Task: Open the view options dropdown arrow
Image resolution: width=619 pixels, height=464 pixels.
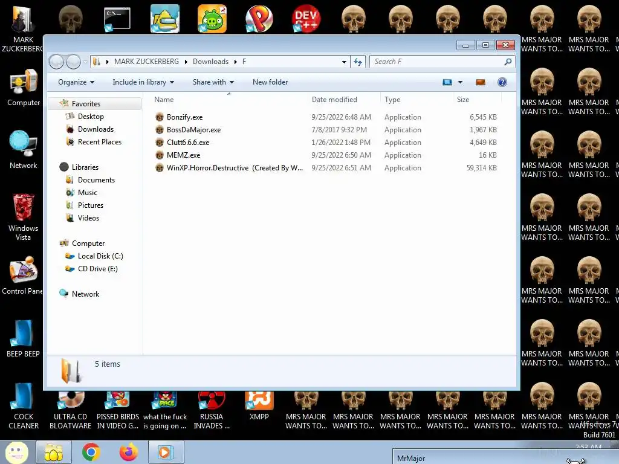Action: click(460, 82)
